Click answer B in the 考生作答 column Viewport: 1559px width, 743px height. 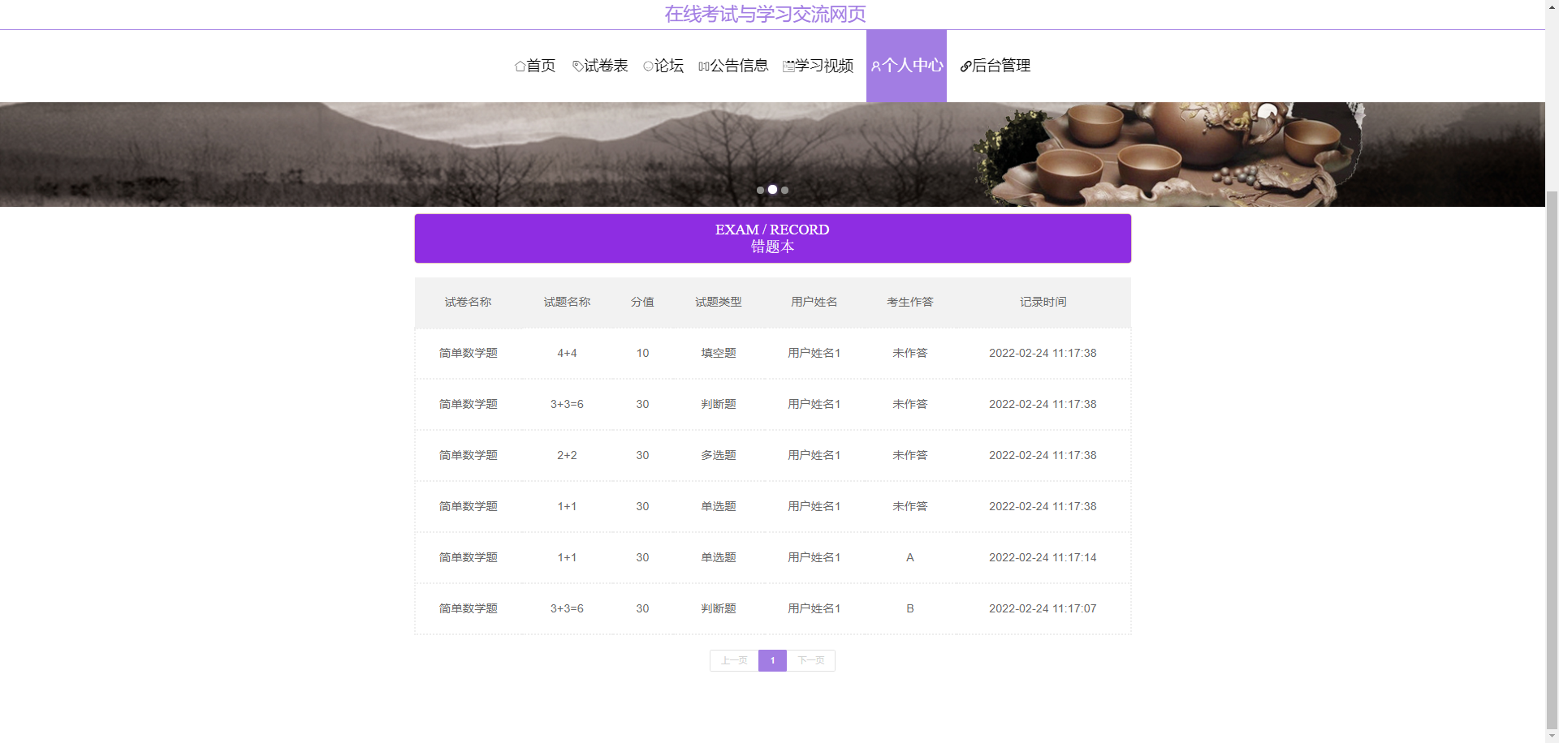point(909,608)
